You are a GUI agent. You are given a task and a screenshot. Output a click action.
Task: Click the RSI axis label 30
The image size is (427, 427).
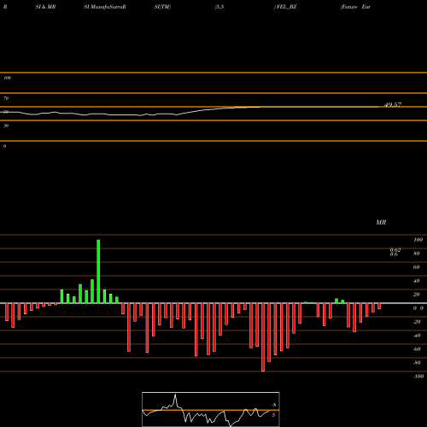6,126
